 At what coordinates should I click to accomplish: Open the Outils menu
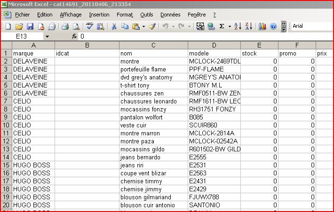click(x=147, y=15)
